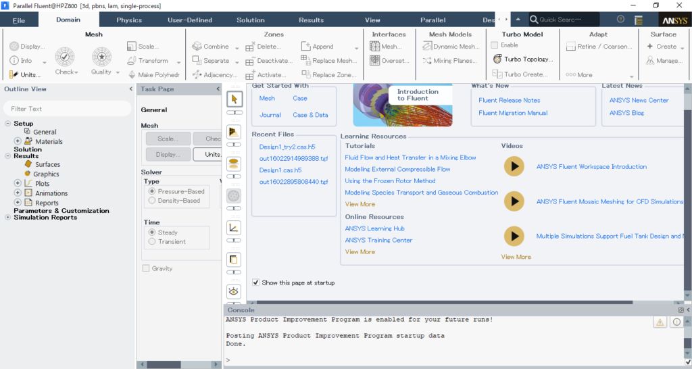The width and height of the screenshot is (692, 369).
Task: Open the Scale mesh dialog in the ribbon
Action: 143,47
